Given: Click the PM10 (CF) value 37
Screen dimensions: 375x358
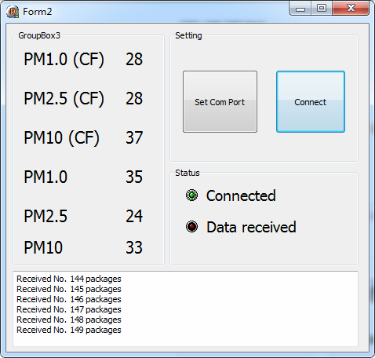Looking at the screenshot, I should pyautogui.click(x=134, y=137).
